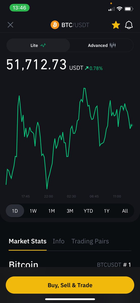Viewport: 140px width, 303px height.
Task: Tap the green time indicator in status bar
Action: [19, 8]
